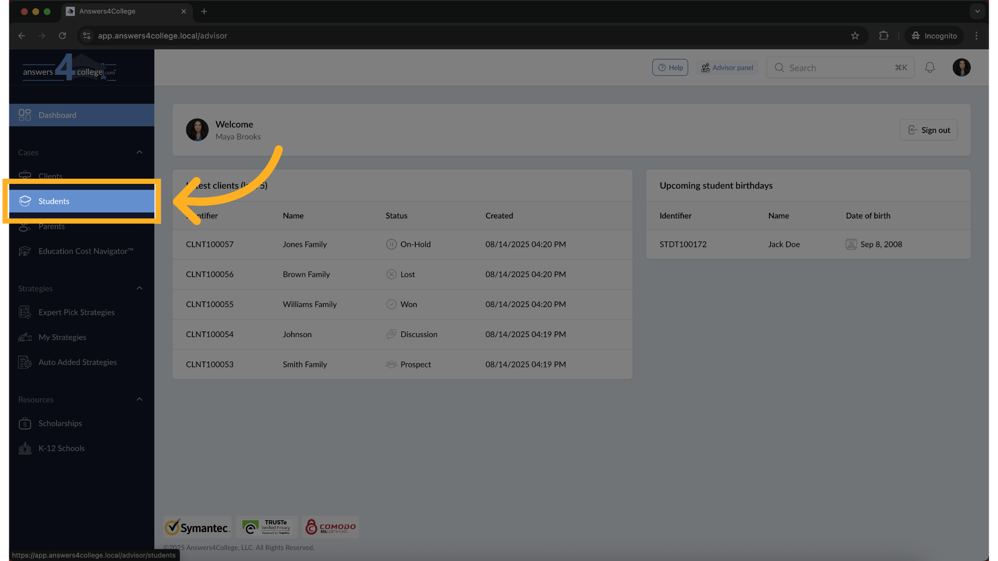Image resolution: width=998 pixels, height=561 pixels.
Task: Open client CLNT100057 Jones Family row
Action: (305, 245)
